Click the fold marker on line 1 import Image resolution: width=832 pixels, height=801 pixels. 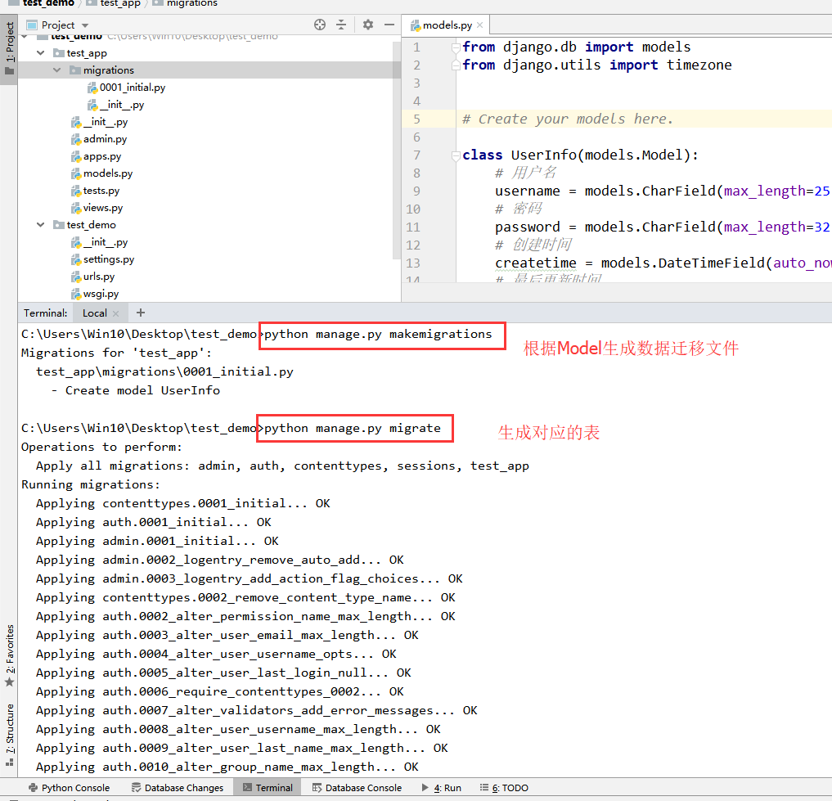click(x=456, y=47)
